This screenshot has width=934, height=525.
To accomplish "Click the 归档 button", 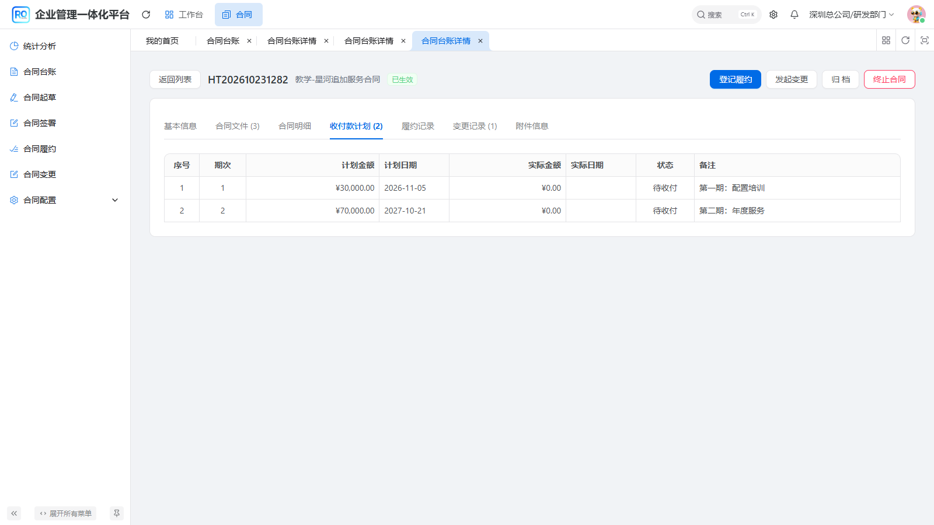I will pos(841,79).
